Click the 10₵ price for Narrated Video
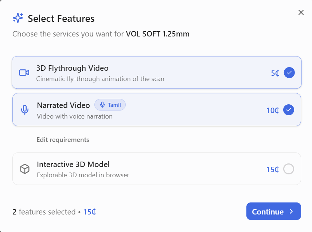The width and height of the screenshot is (312, 232). pos(273,110)
